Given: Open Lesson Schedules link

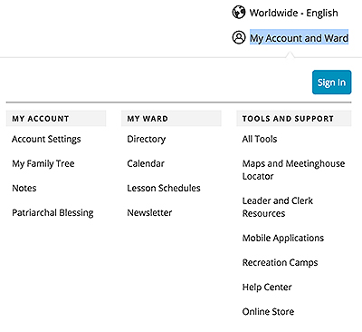Looking at the screenshot, I should point(164,188).
